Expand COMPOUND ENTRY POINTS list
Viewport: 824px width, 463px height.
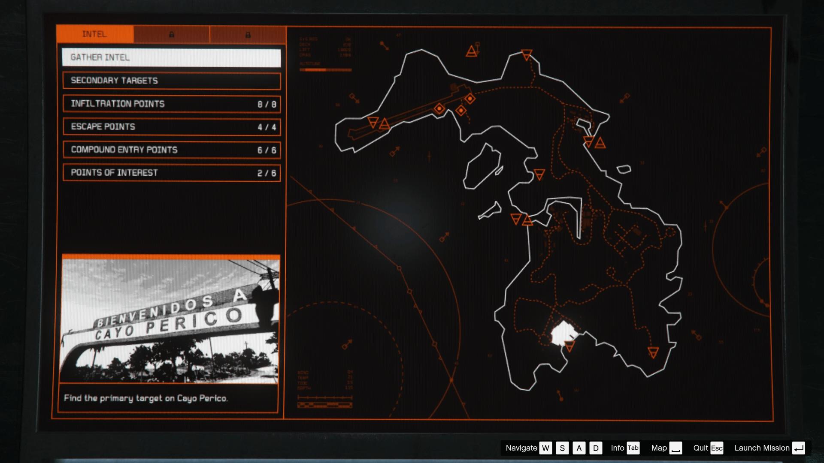coord(171,150)
